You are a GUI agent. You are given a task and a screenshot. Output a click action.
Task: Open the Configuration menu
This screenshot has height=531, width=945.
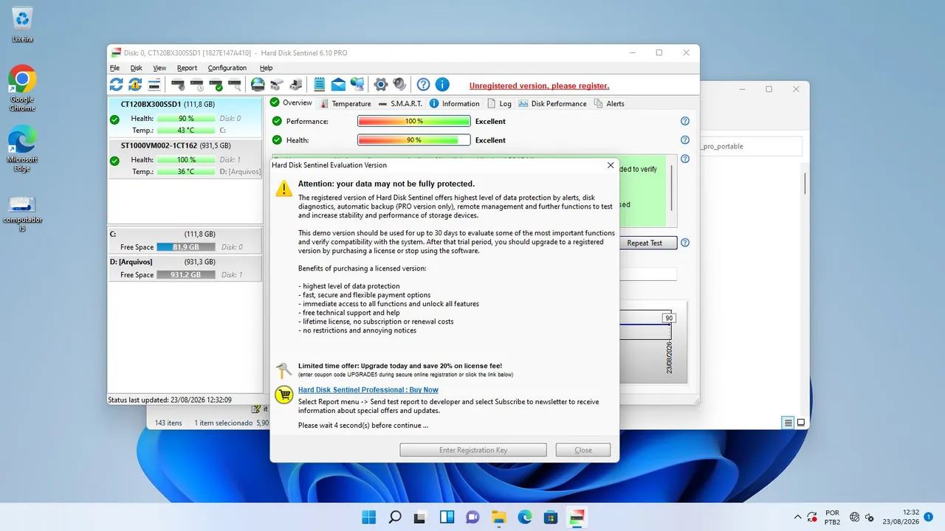click(x=227, y=68)
